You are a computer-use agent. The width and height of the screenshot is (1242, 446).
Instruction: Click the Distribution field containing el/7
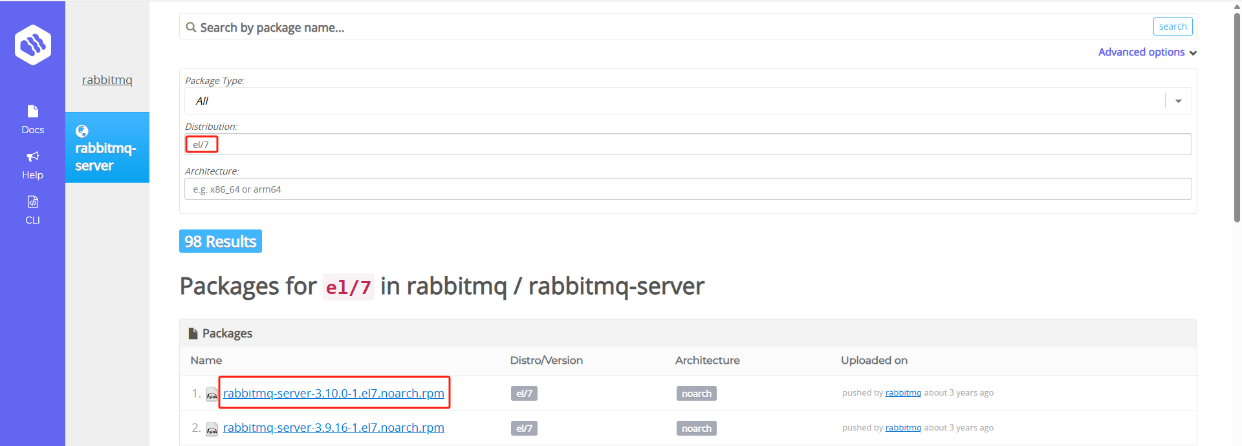pyautogui.click(x=688, y=144)
